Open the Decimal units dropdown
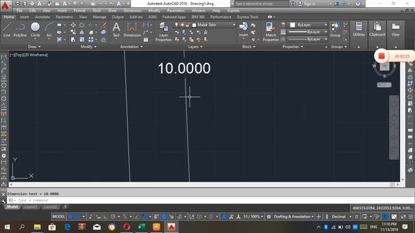Image resolution: width=415 pixels, height=233 pixels. click(x=341, y=217)
